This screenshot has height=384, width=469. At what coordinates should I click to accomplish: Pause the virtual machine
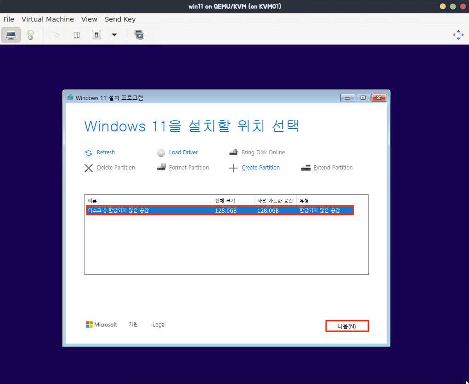coord(77,35)
